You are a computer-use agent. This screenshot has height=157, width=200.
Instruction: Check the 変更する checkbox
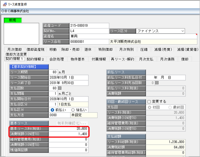click(149, 102)
